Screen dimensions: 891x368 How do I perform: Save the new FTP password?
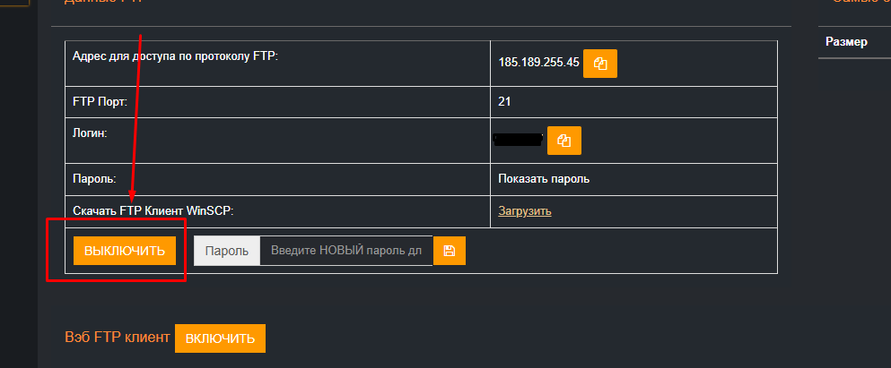(449, 251)
